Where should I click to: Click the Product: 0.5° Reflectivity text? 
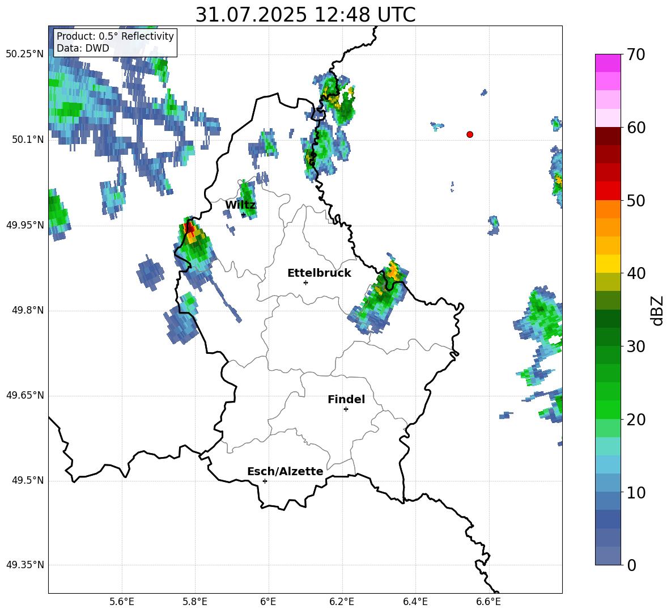click(x=115, y=36)
